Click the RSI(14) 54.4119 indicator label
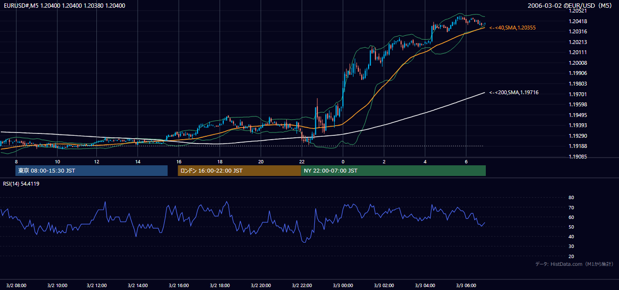 point(21,184)
